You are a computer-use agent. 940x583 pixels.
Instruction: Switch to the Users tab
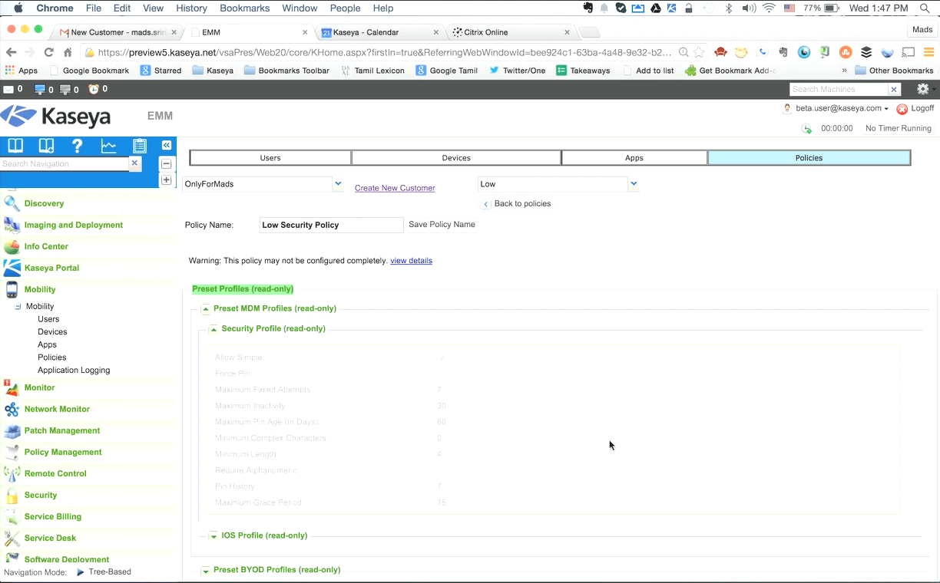tap(270, 158)
